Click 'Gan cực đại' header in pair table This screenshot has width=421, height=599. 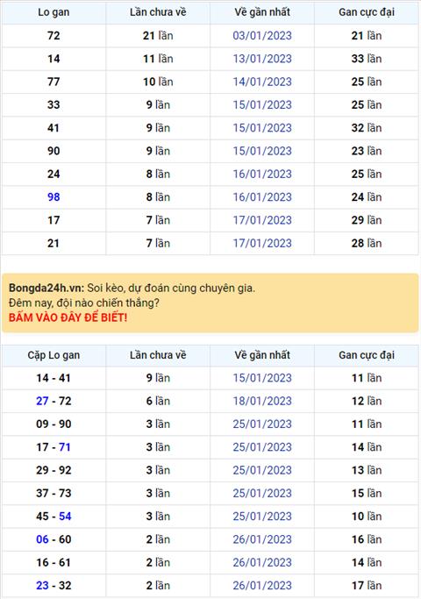367,355
